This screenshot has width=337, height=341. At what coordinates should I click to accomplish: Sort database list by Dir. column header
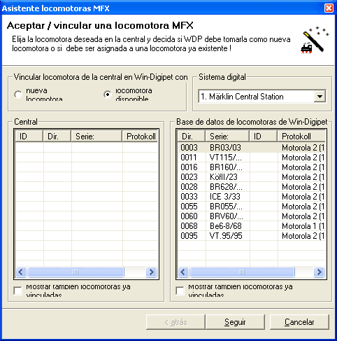pyautogui.click(x=192, y=136)
